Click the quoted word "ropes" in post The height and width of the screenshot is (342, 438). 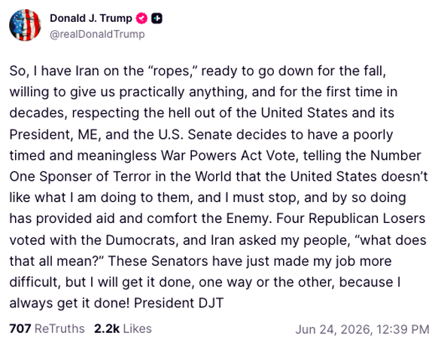(x=172, y=71)
